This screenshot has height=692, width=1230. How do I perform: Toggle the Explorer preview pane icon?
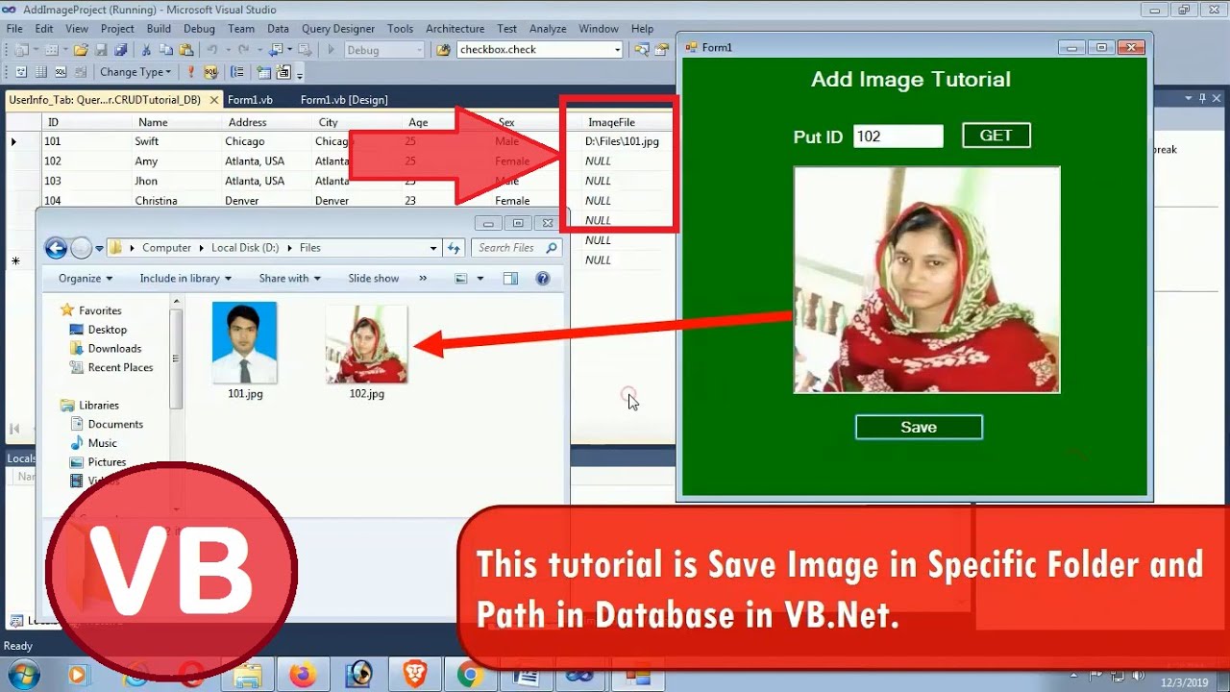tap(510, 279)
